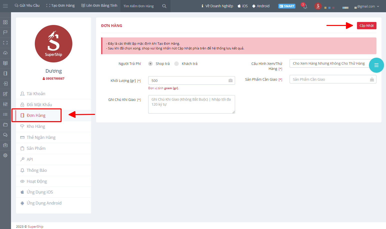Screen dimensions: 386x229
Task: Click the user name Dương
Action: [x=54, y=71]
